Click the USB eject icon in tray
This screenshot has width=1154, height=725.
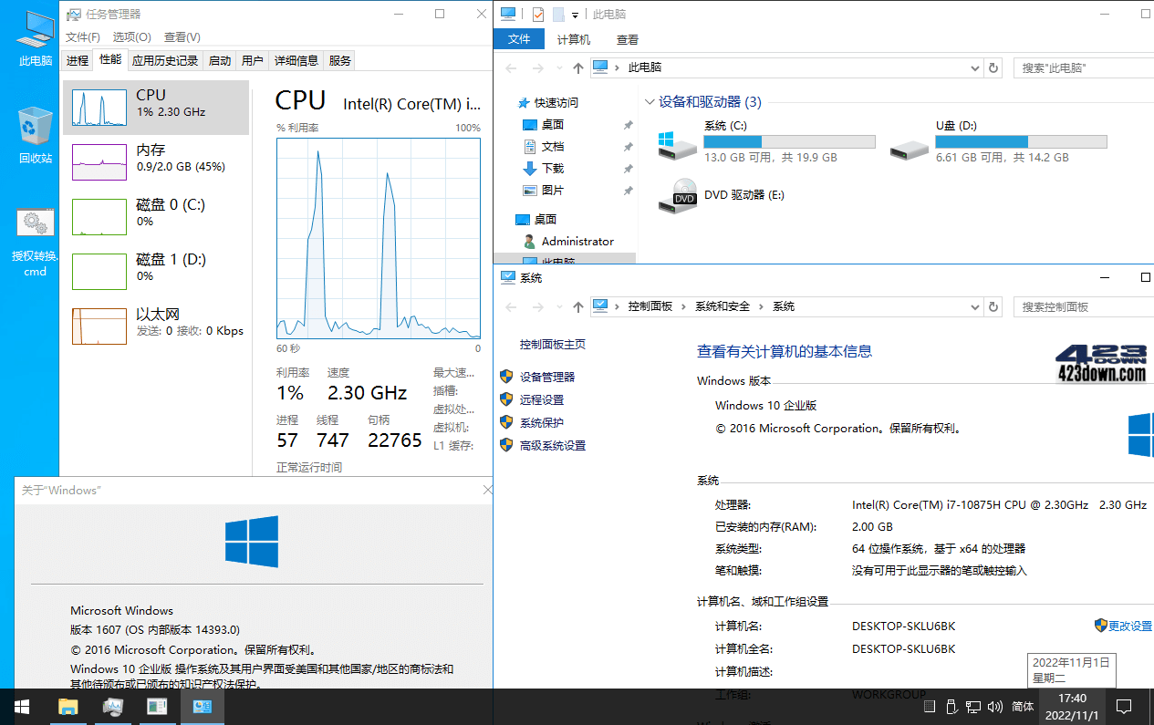coord(951,706)
